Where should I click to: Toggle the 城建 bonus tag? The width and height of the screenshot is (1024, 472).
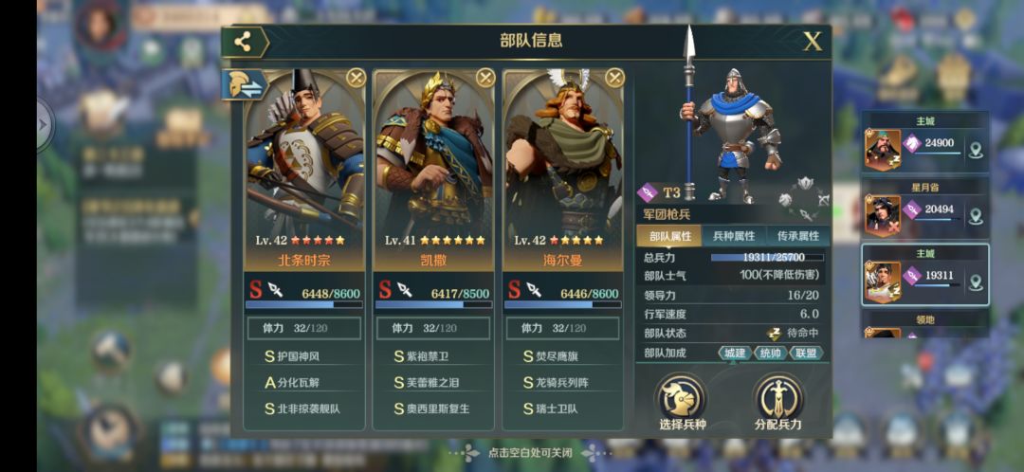coord(735,354)
